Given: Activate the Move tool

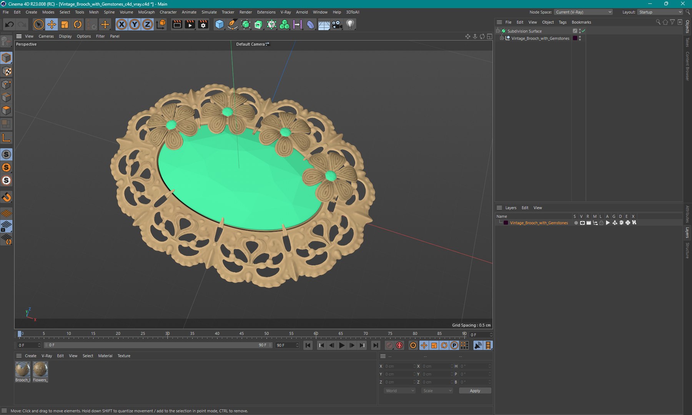Looking at the screenshot, I should click(x=52, y=25).
